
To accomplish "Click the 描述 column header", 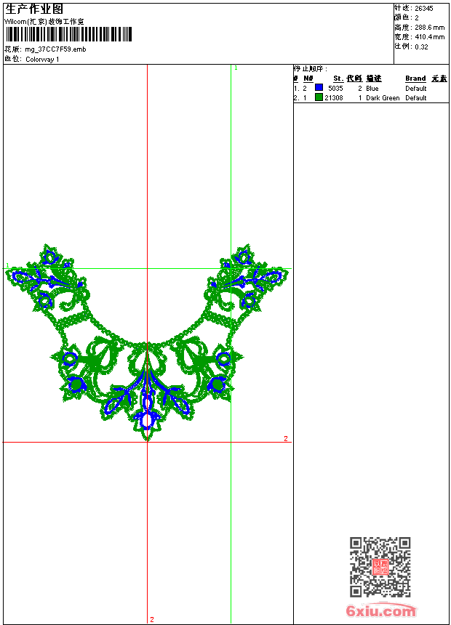I will tap(374, 78).
